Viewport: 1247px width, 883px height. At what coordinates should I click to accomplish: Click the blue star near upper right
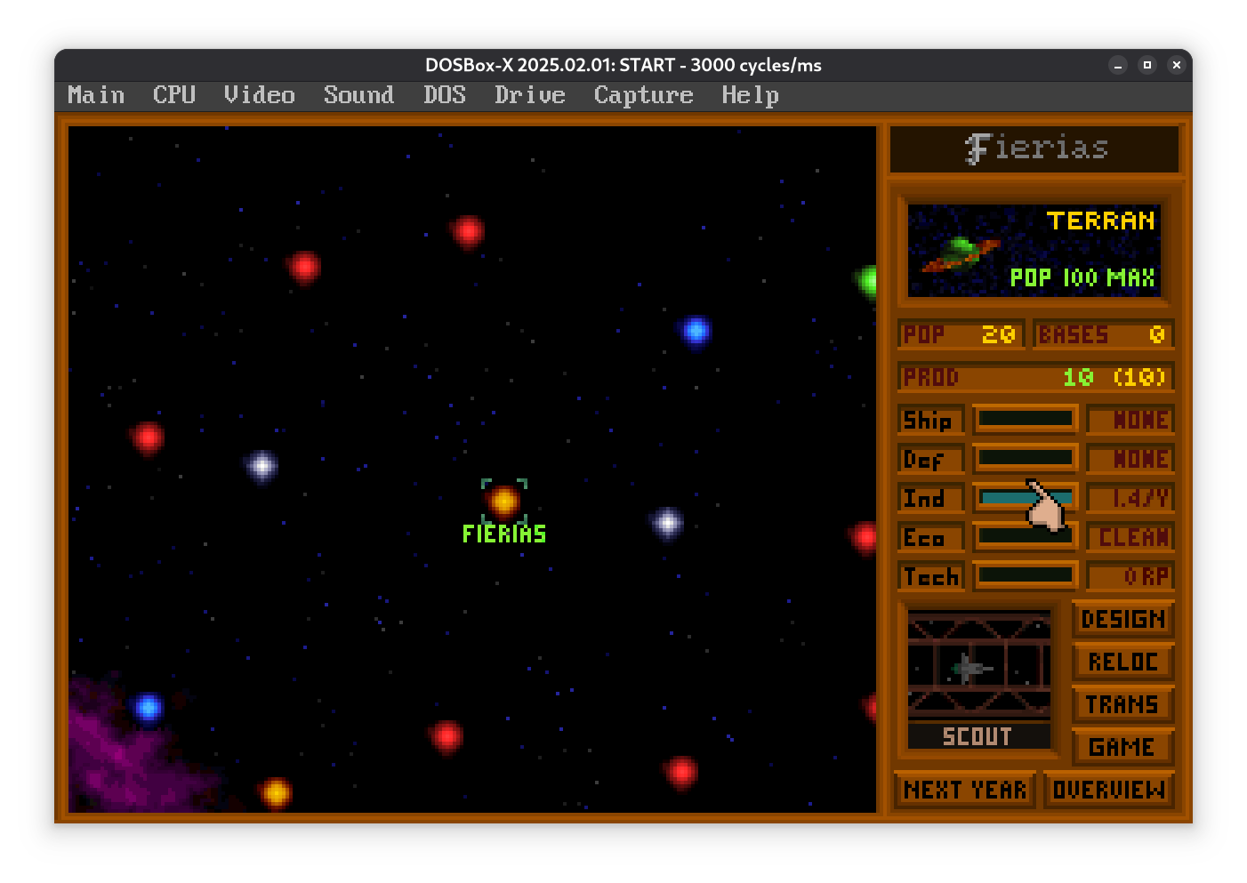[x=696, y=331]
